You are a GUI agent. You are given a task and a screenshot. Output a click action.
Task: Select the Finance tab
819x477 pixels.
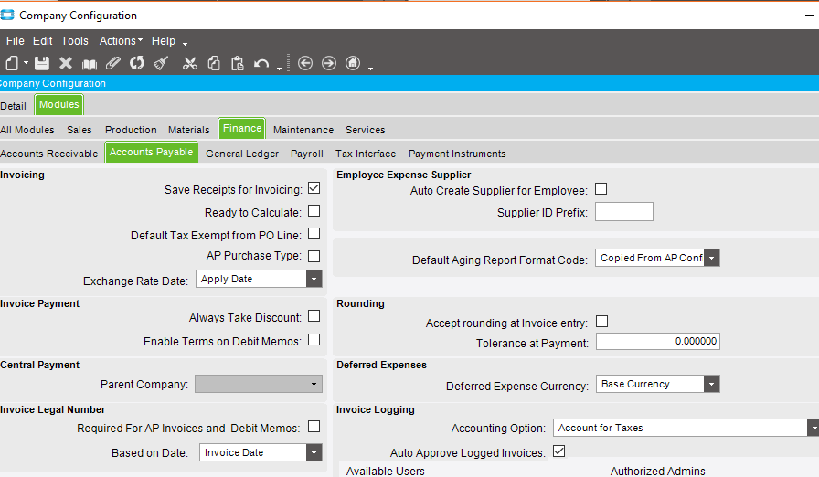point(242,128)
